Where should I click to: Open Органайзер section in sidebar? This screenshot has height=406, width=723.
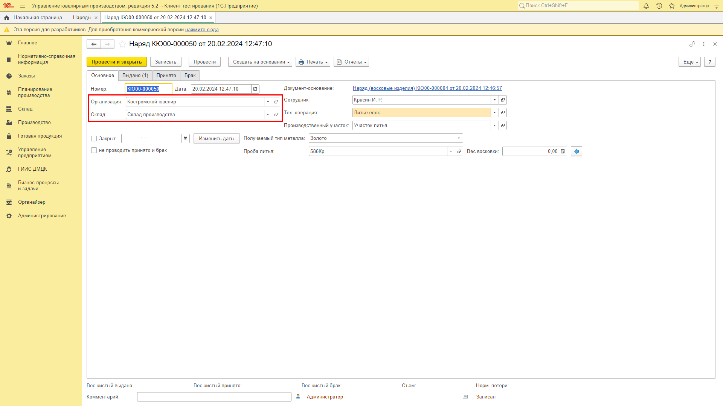32,202
